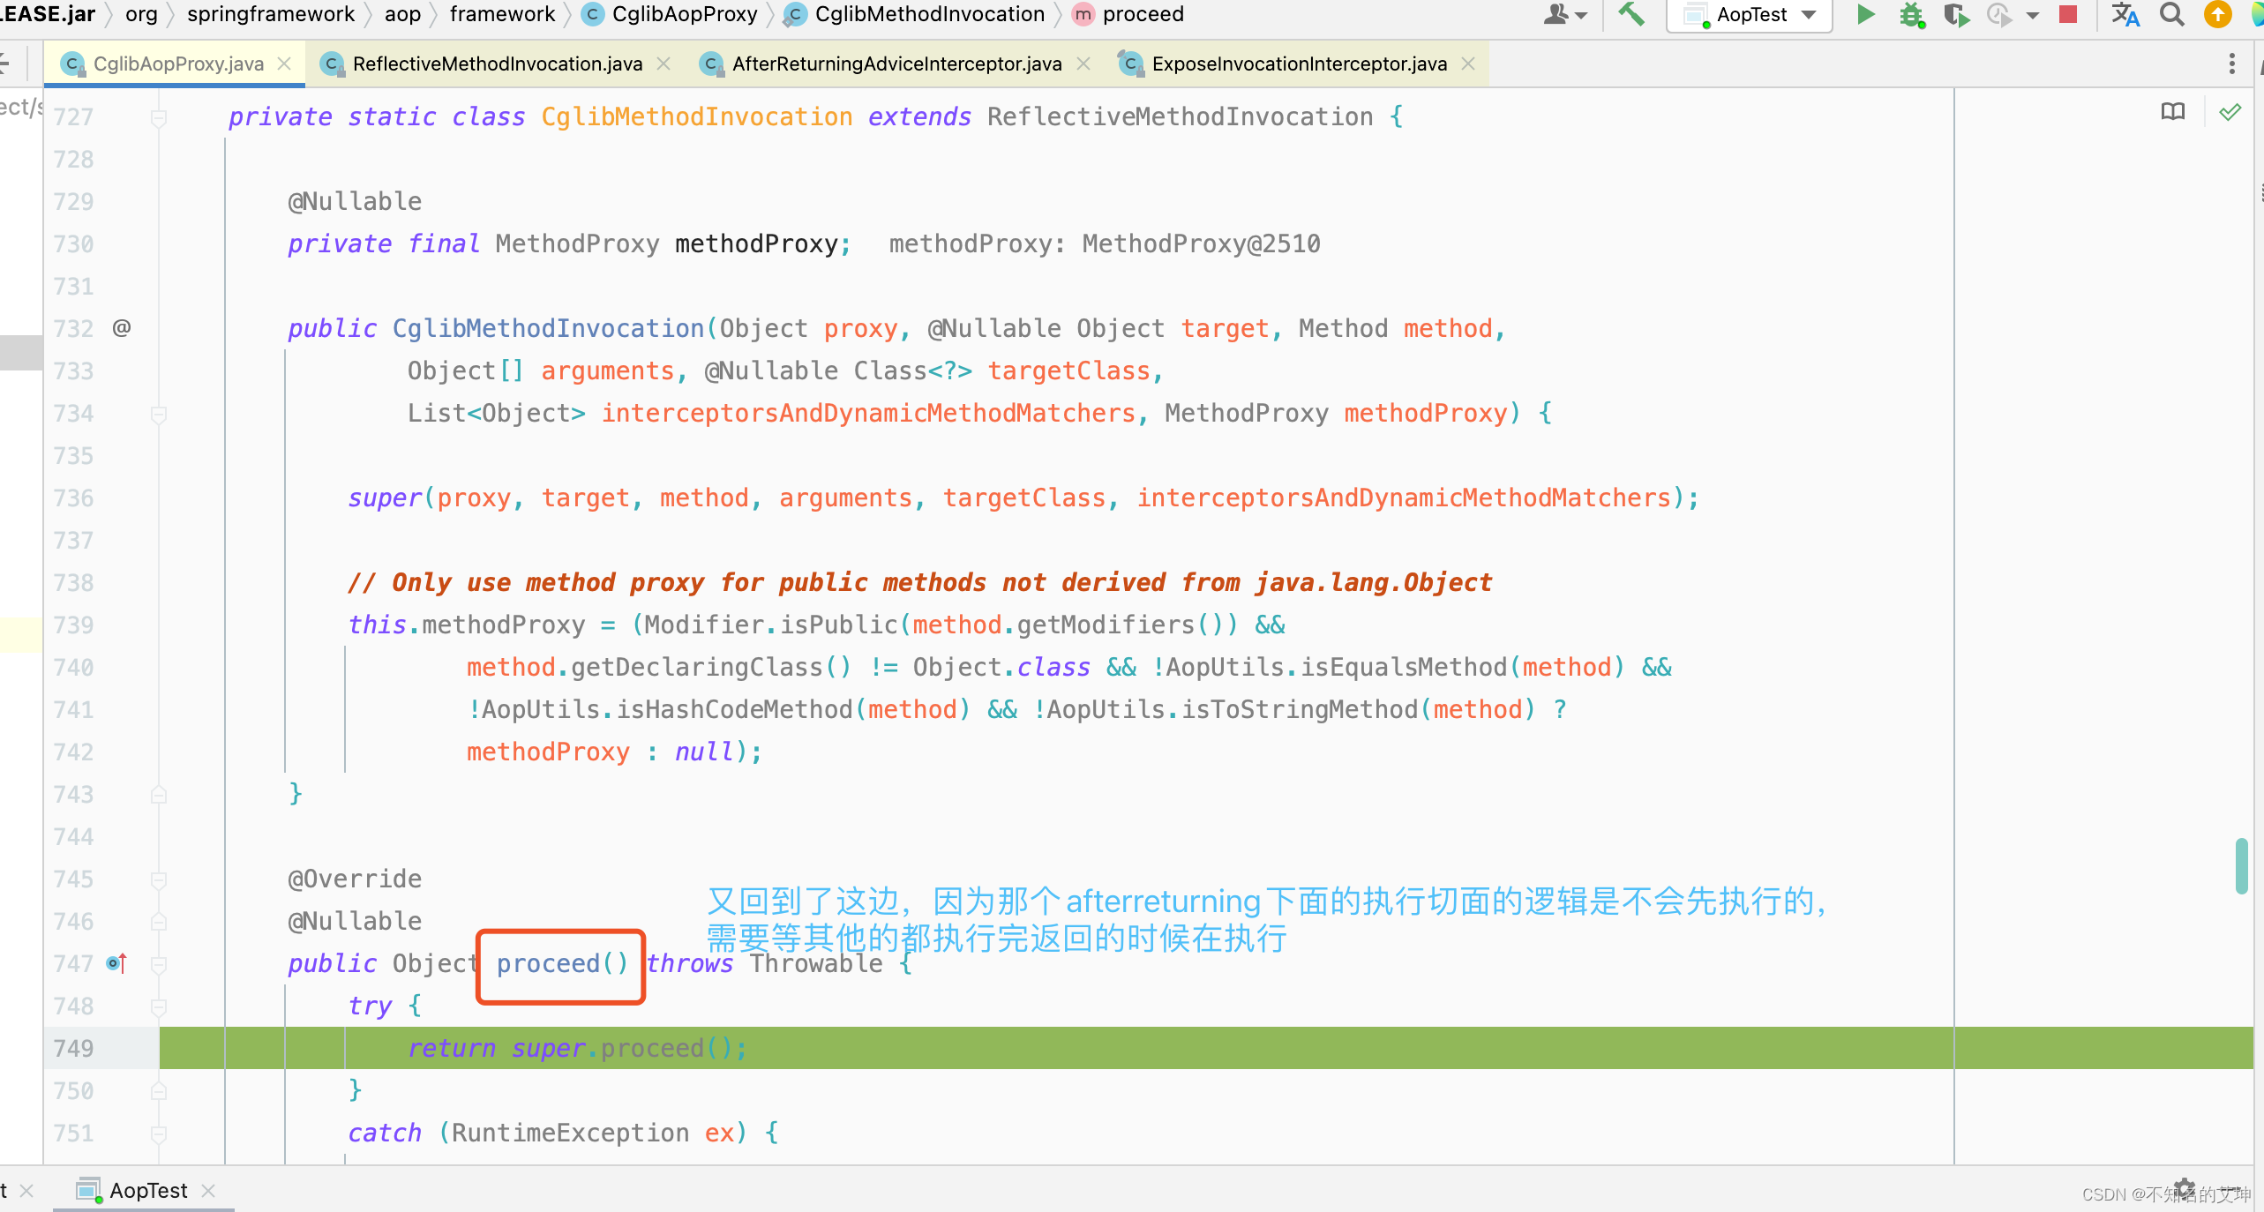Screen dimensions: 2264x1212
Task: Close the AopTest debug tab at bottom
Action: [208, 1191]
